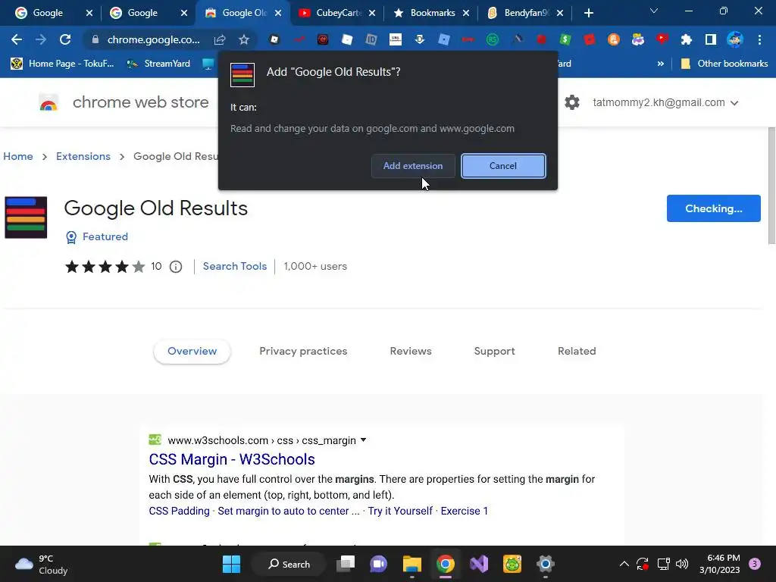Go to the Extensions breadcrumb link
Image resolution: width=776 pixels, height=582 pixels.
(x=83, y=156)
